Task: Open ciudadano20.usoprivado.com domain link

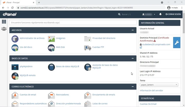Action: coord(156,44)
